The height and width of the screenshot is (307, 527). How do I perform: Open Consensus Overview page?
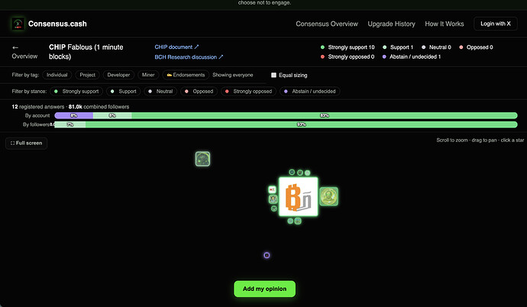tap(327, 24)
